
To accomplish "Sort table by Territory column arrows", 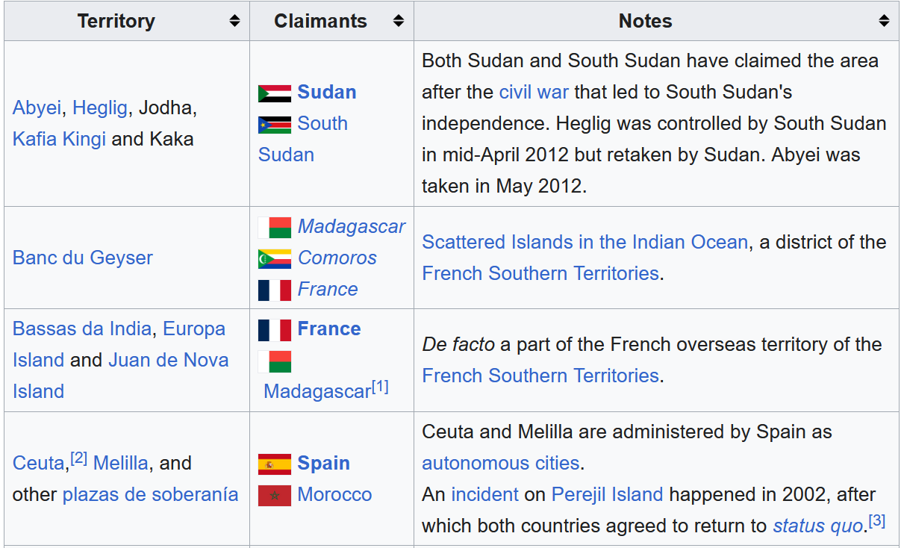I will coord(234,21).
